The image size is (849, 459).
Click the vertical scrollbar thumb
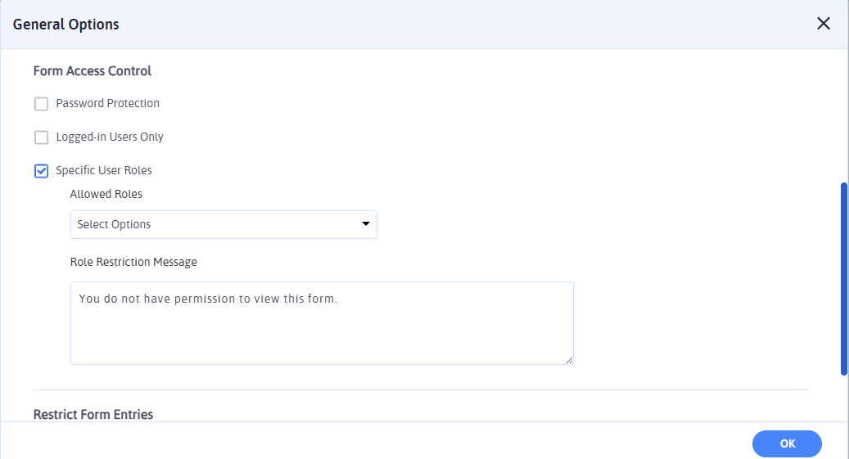(844, 278)
